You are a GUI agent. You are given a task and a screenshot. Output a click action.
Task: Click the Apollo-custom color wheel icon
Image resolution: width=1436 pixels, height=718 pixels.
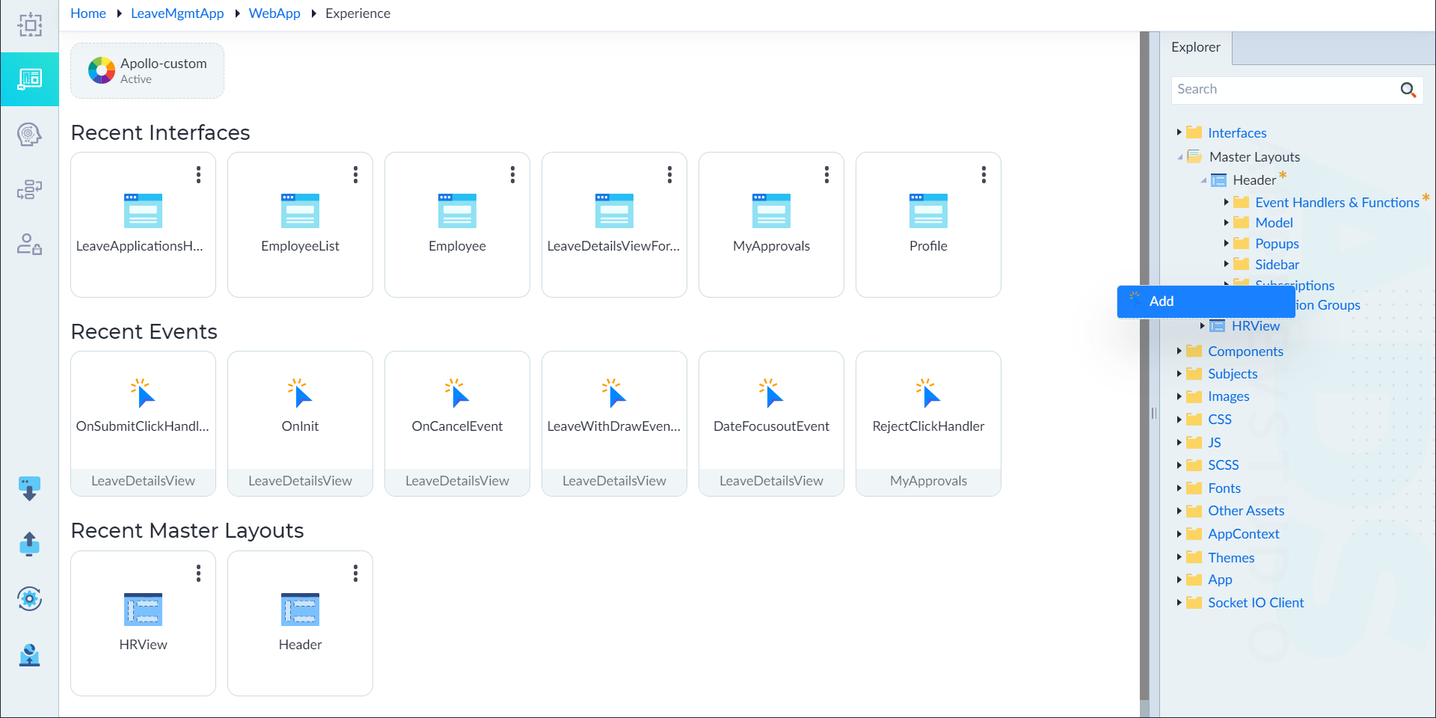(102, 70)
